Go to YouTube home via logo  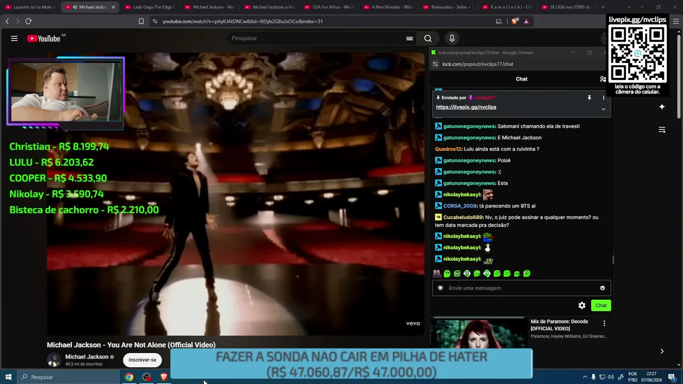(44, 38)
